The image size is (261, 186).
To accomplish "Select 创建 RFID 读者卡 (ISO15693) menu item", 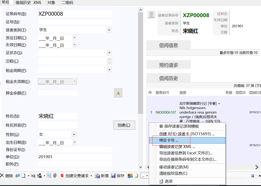I will point(187,134).
